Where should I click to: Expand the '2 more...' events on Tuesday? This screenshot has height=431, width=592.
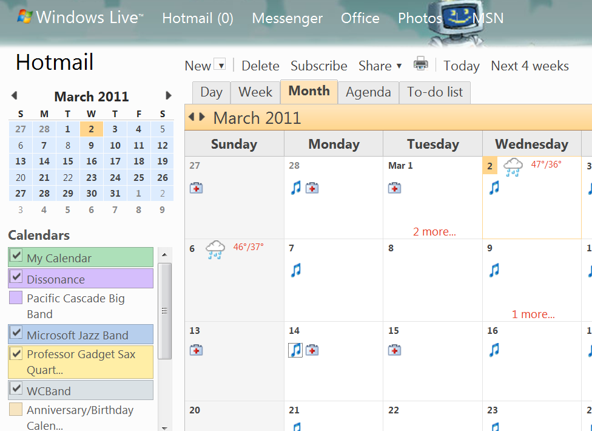pos(434,232)
